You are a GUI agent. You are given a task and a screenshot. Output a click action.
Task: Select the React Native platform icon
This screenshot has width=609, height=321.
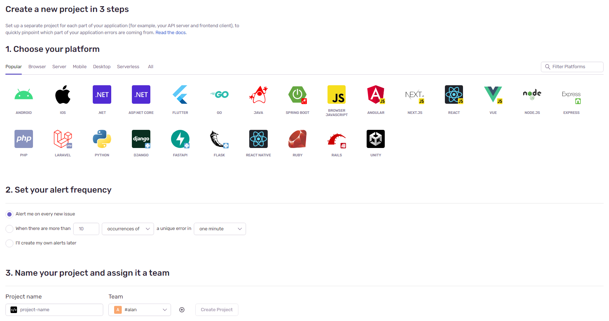(258, 139)
